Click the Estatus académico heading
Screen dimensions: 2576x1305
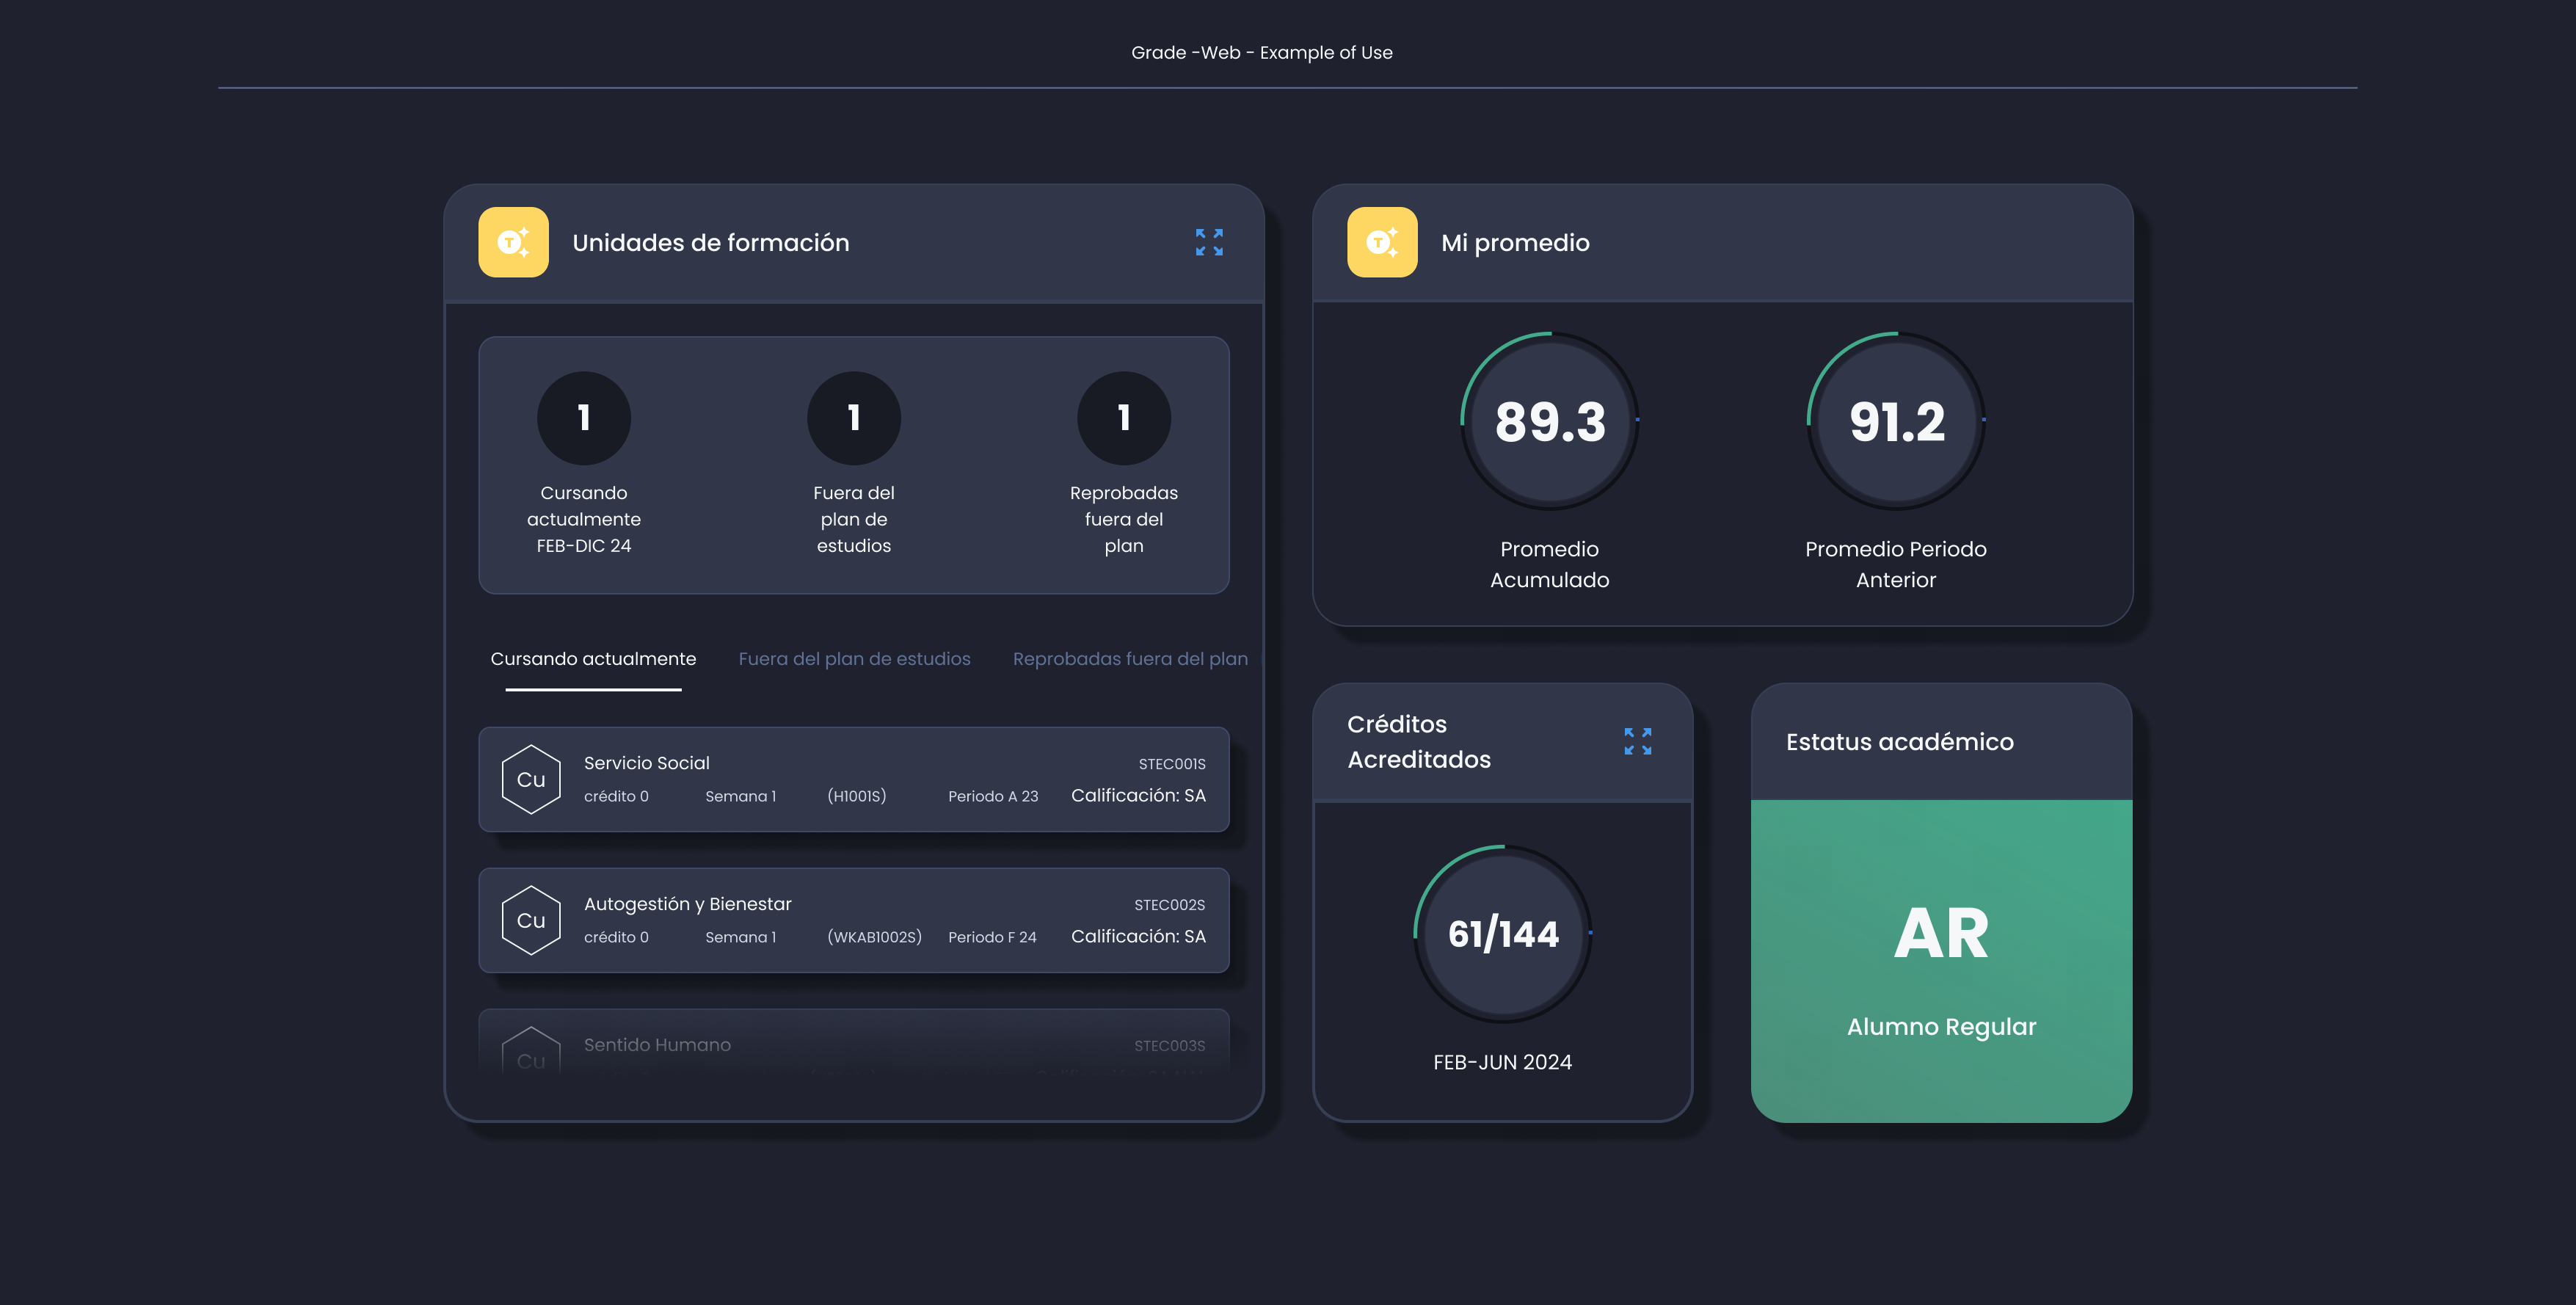coord(1900,742)
